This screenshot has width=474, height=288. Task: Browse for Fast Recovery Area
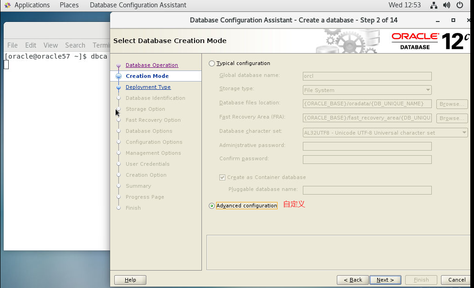(452, 118)
